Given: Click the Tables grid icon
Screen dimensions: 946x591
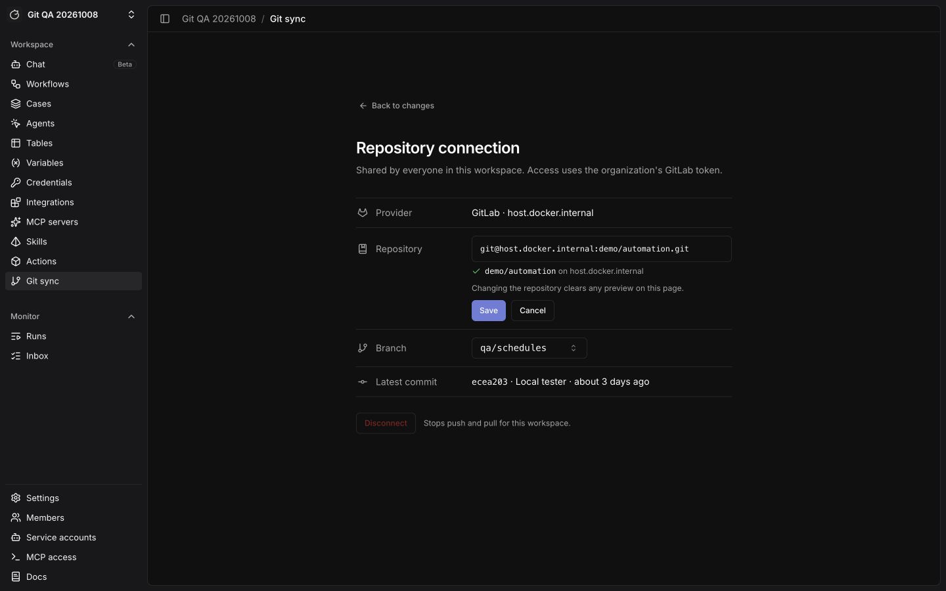Looking at the screenshot, I should [x=16, y=143].
